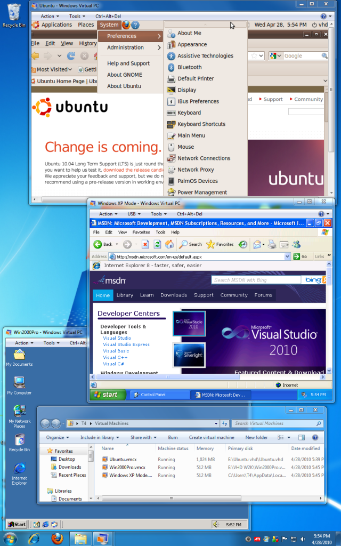Click the Refresh icon in the XP Internet Explorer

(157, 244)
